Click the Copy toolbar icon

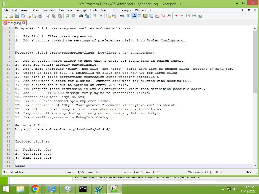pos(54,16)
